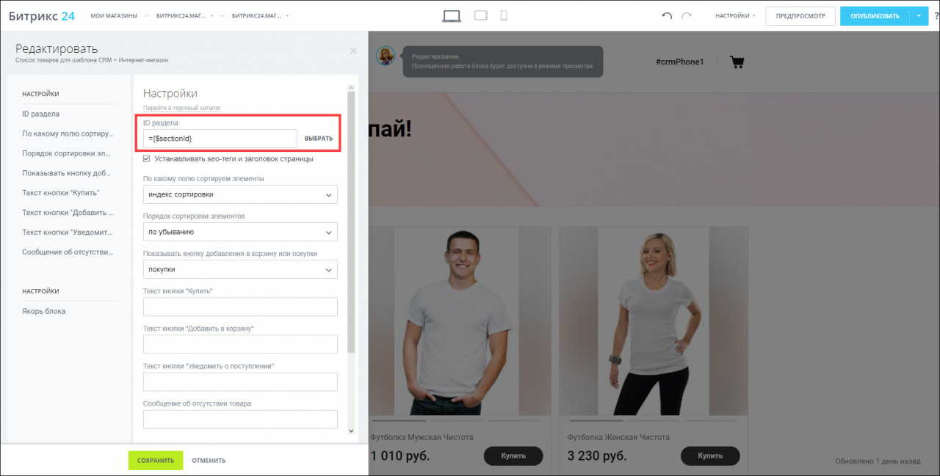Select Текст кнопки "Добавить..." sidebar item
This screenshot has height=476, width=940.
tap(68, 212)
